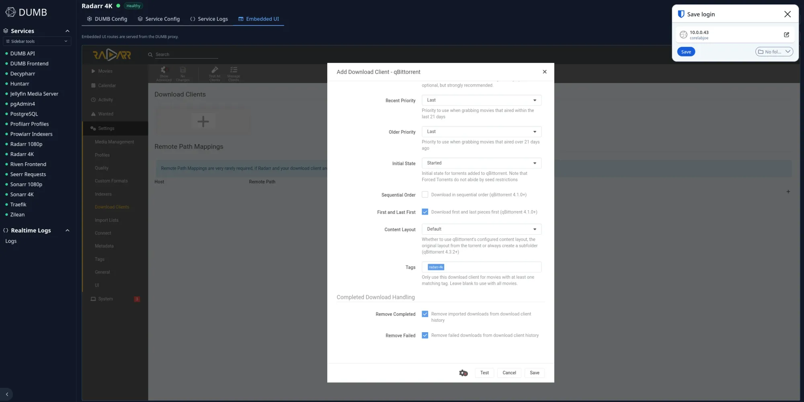This screenshot has width=804, height=402.
Task: Open Huntarr service in sidebar
Action: 20,84
